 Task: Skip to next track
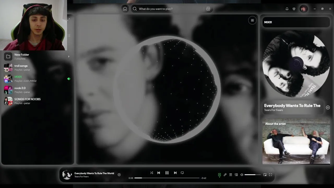[175, 173]
